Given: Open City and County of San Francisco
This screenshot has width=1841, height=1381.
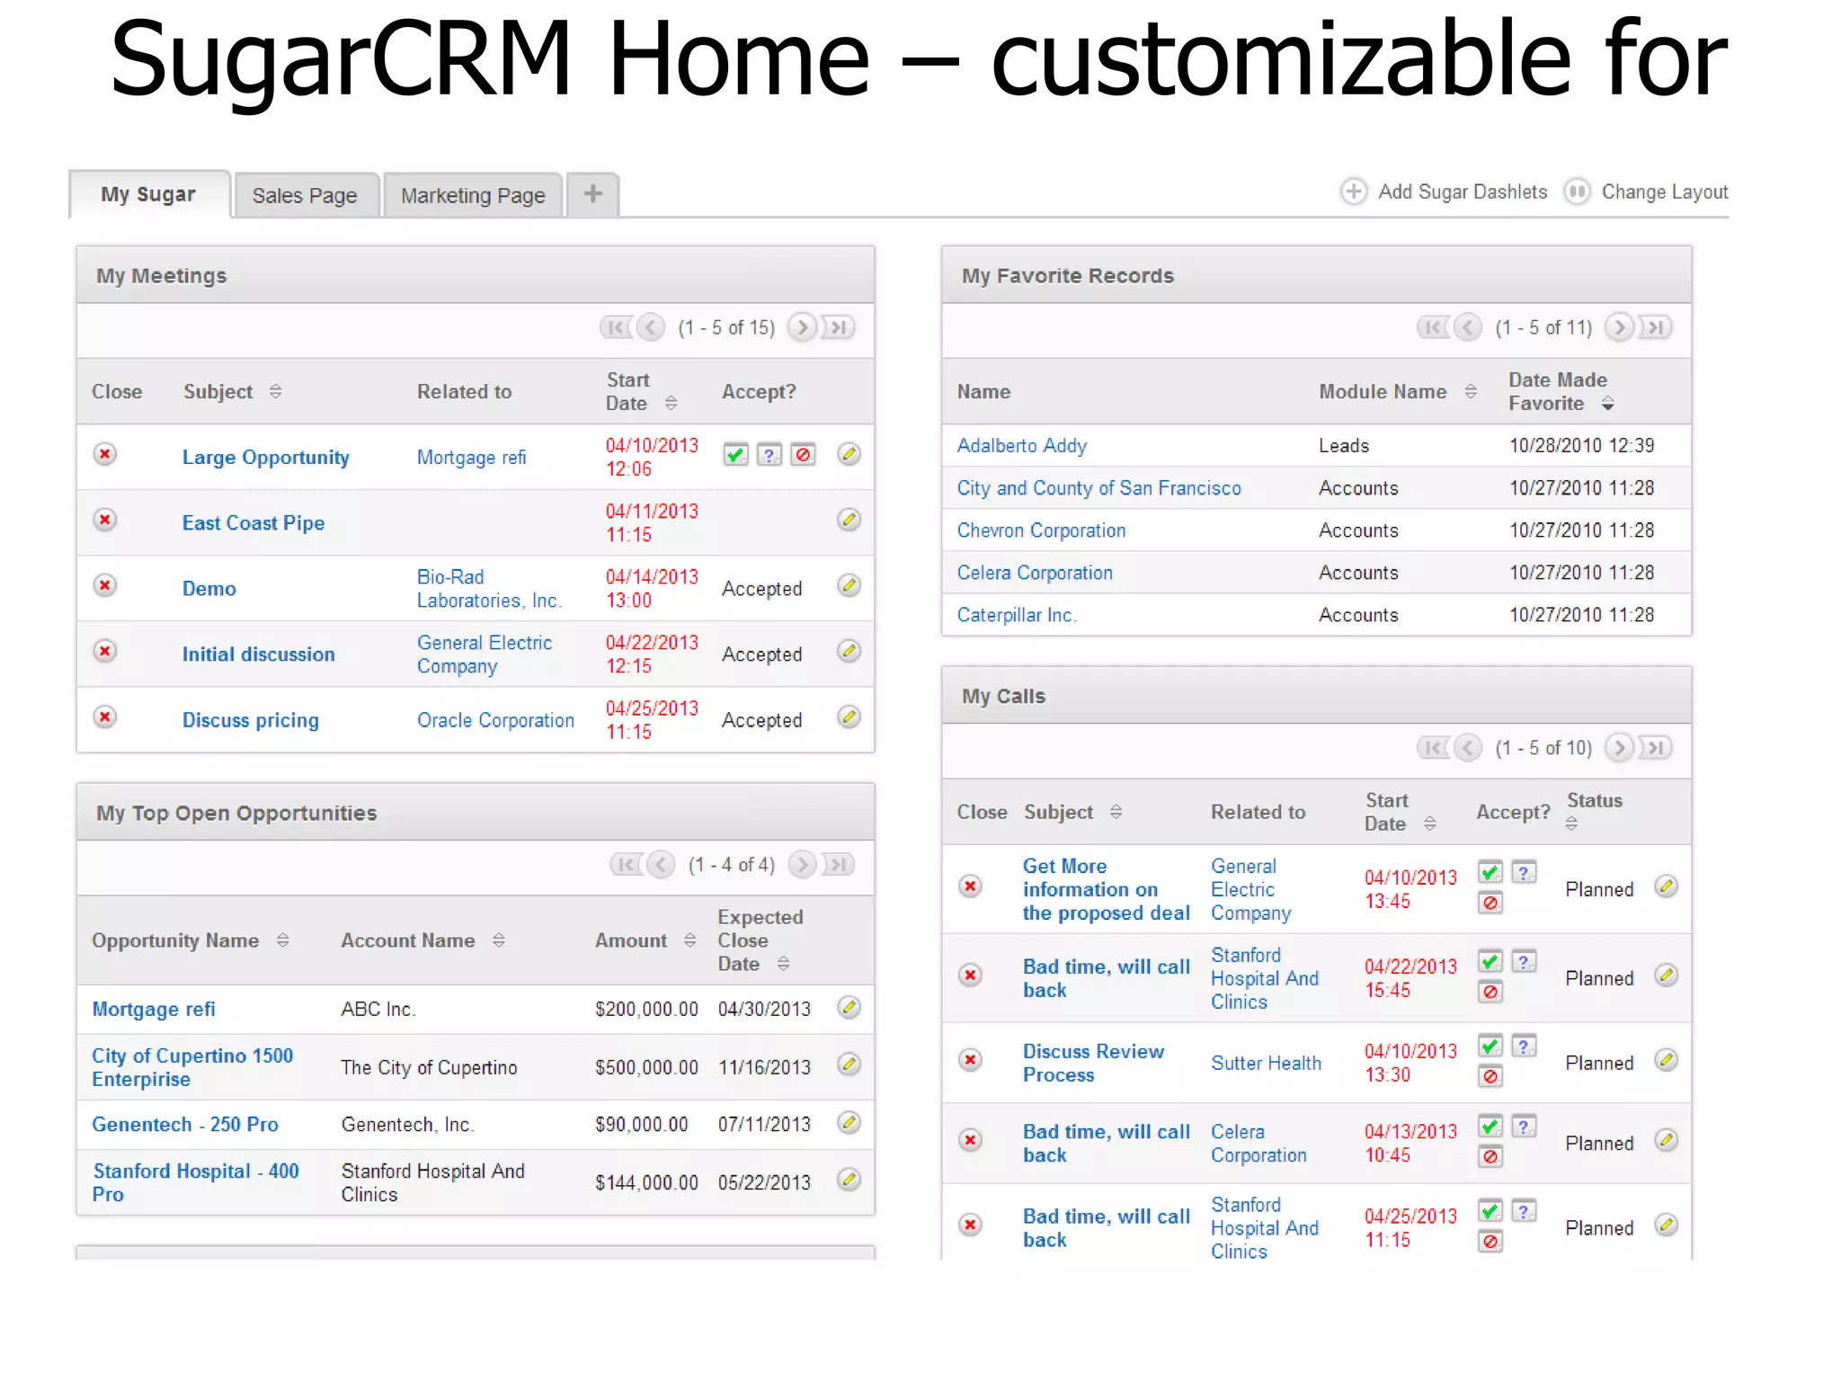Looking at the screenshot, I should point(1098,487).
